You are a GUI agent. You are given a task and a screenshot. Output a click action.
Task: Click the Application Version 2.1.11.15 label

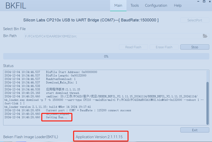point(99,137)
